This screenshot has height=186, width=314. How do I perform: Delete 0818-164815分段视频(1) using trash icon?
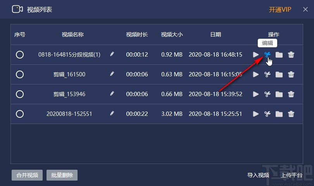click(291, 55)
